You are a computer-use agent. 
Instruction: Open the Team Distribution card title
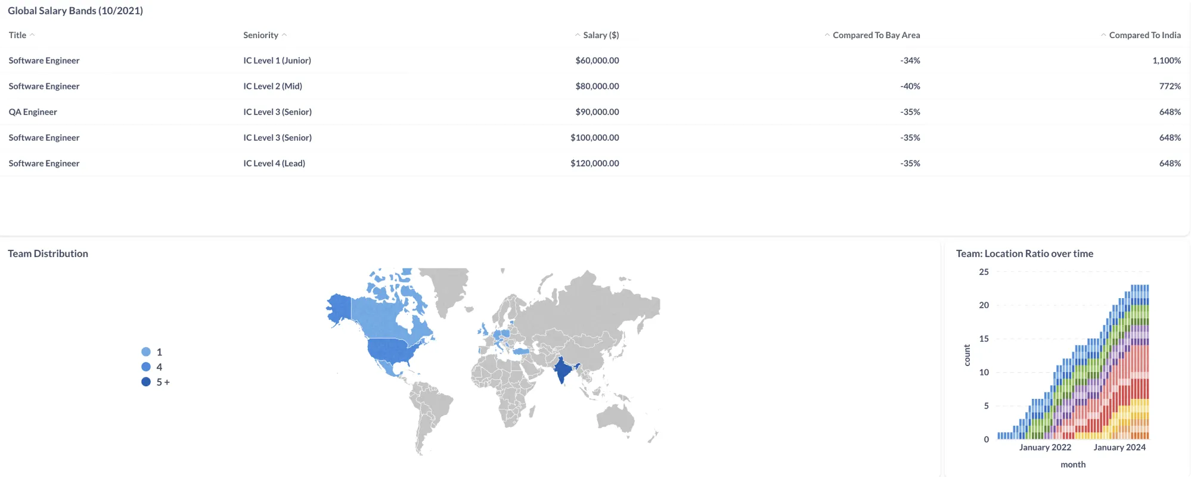click(48, 253)
